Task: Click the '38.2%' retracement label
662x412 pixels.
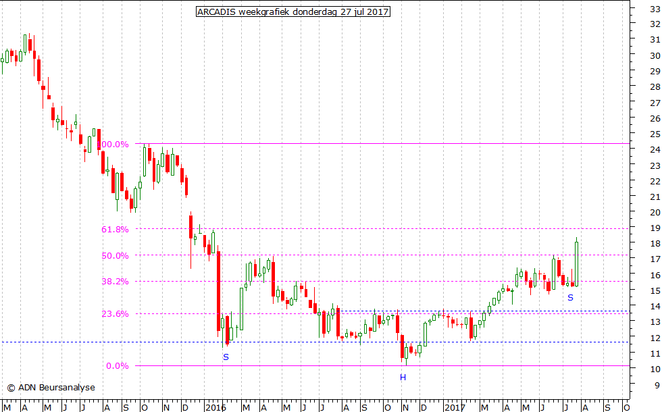Action: [x=115, y=282]
